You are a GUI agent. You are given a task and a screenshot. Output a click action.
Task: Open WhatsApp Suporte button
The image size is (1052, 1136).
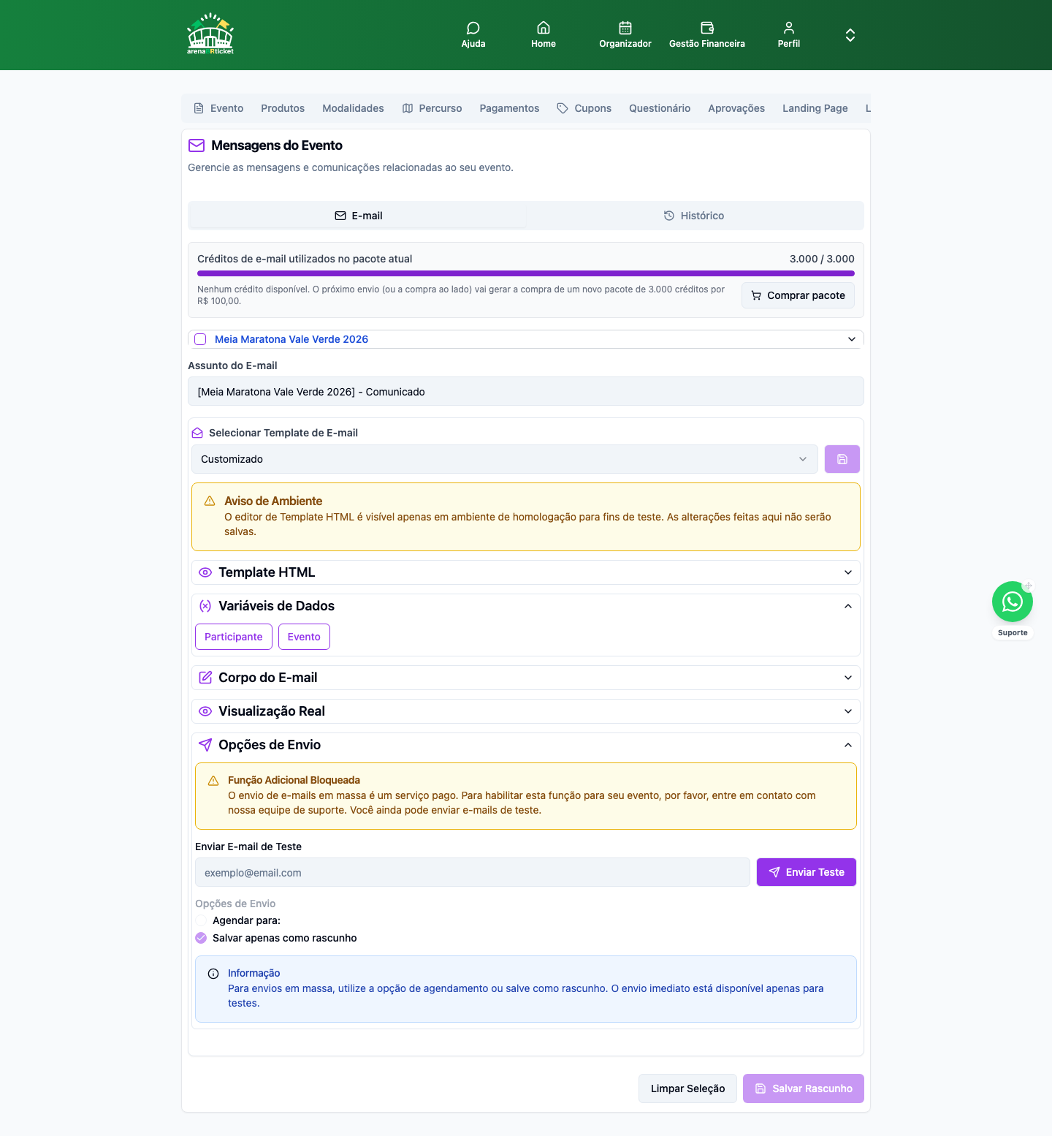tap(1013, 602)
